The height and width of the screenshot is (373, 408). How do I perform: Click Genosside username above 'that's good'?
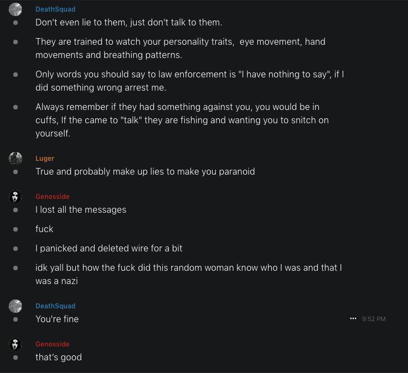click(x=53, y=344)
